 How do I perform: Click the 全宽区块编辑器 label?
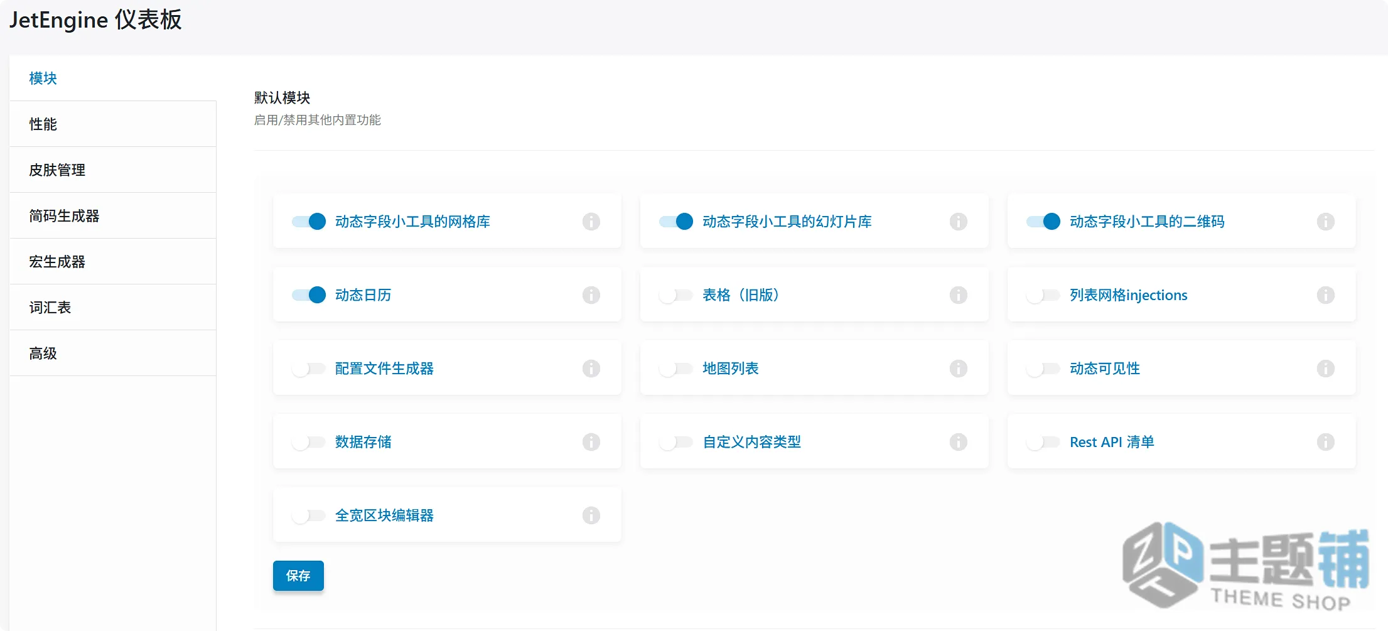[384, 515]
